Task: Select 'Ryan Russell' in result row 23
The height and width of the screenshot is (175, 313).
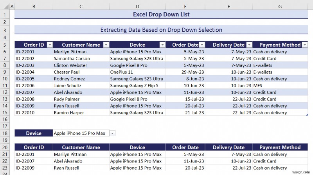Action: pyautogui.click(x=81, y=168)
